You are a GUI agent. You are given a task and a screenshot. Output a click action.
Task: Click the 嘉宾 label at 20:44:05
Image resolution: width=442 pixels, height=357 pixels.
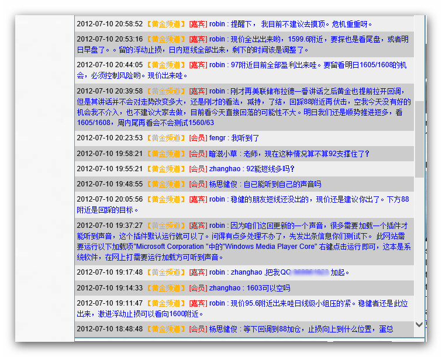198,65
